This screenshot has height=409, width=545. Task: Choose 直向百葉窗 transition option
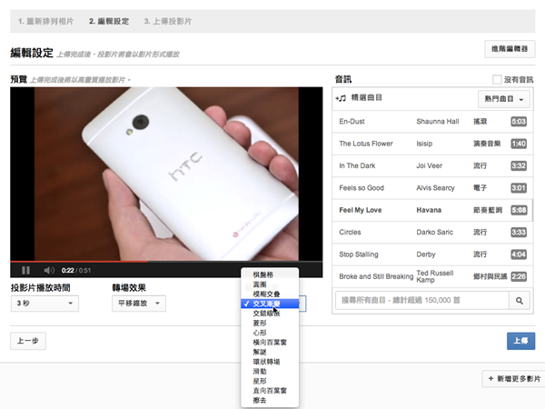270,391
